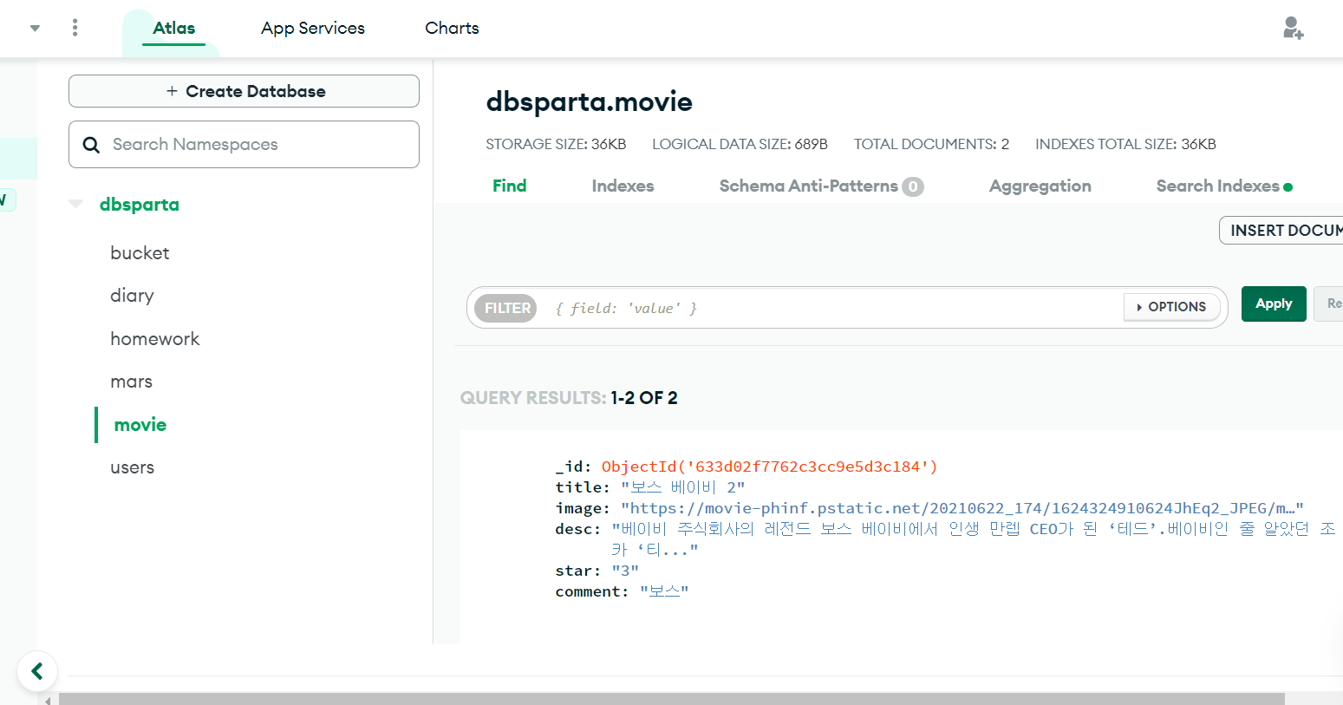Click the TOTAL DOCUMENTS: 2 text
The image size is (1343, 705).
[x=931, y=144]
